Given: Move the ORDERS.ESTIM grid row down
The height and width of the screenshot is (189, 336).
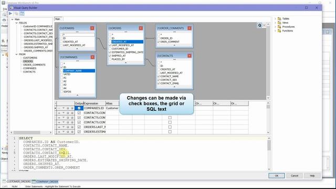Looking at the screenshot, I should point(64,132).
